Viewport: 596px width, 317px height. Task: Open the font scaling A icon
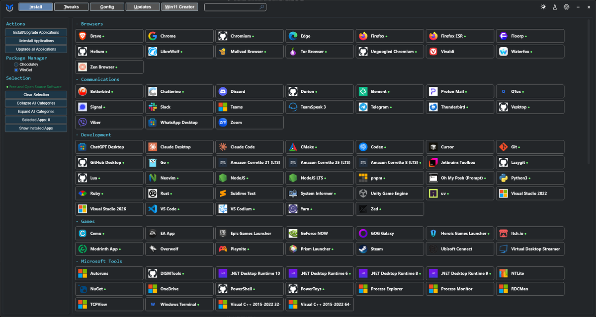coord(555,7)
